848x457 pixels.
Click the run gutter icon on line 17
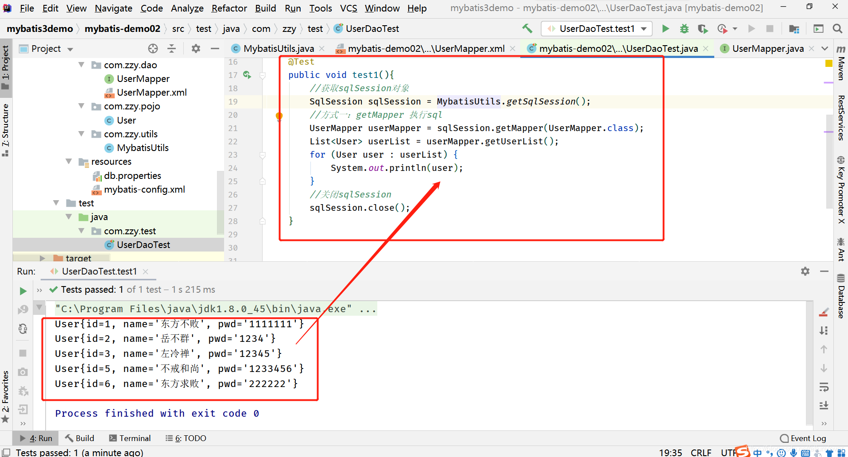(x=247, y=75)
